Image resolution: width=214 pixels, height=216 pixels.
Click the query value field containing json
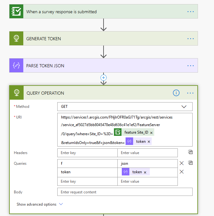point(148,163)
